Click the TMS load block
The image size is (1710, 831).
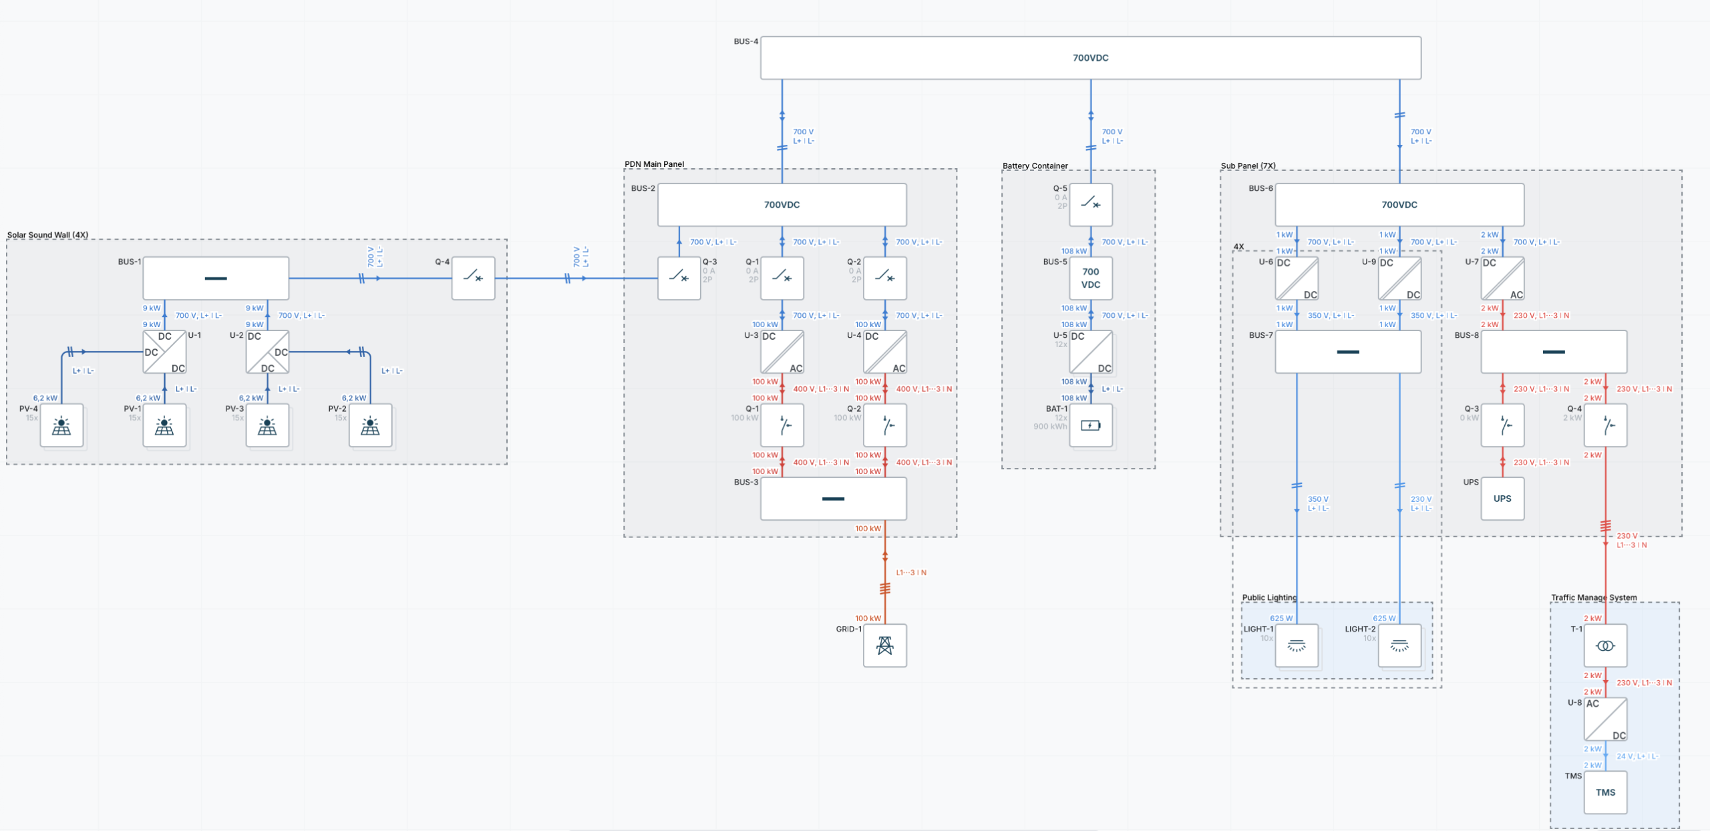click(x=1605, y=792)
